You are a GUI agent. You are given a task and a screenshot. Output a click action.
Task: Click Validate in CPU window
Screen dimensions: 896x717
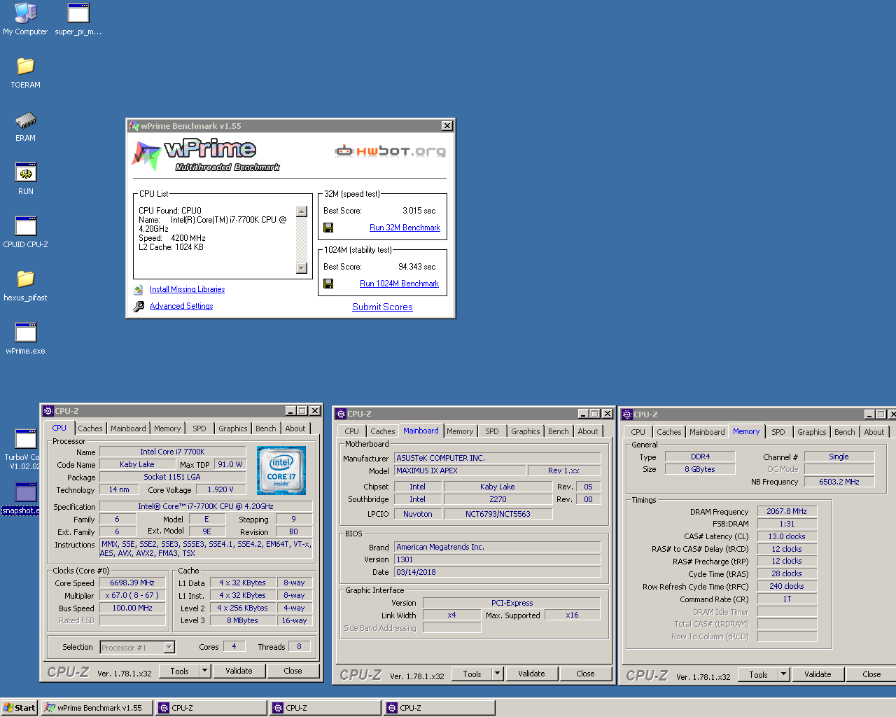point(239,671)
